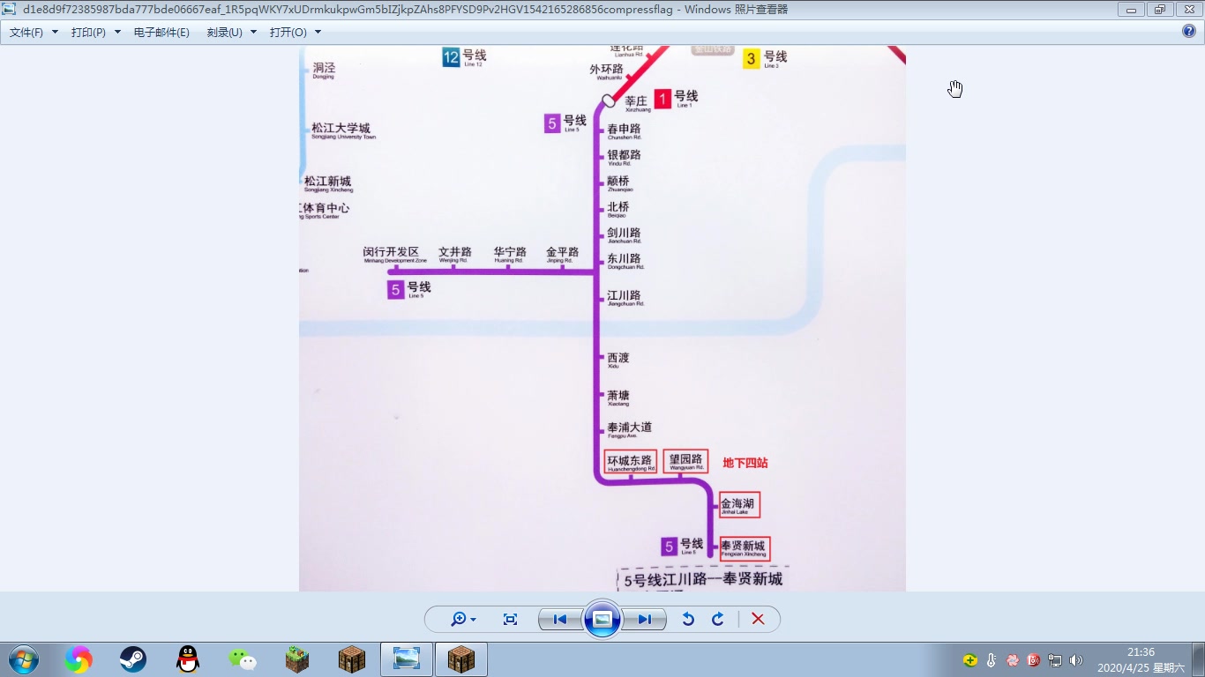Viewport: 1205px width, 677px height.
Task: Click the green shield tray icon
Action: pyautogui.click(x=970, y=660)
